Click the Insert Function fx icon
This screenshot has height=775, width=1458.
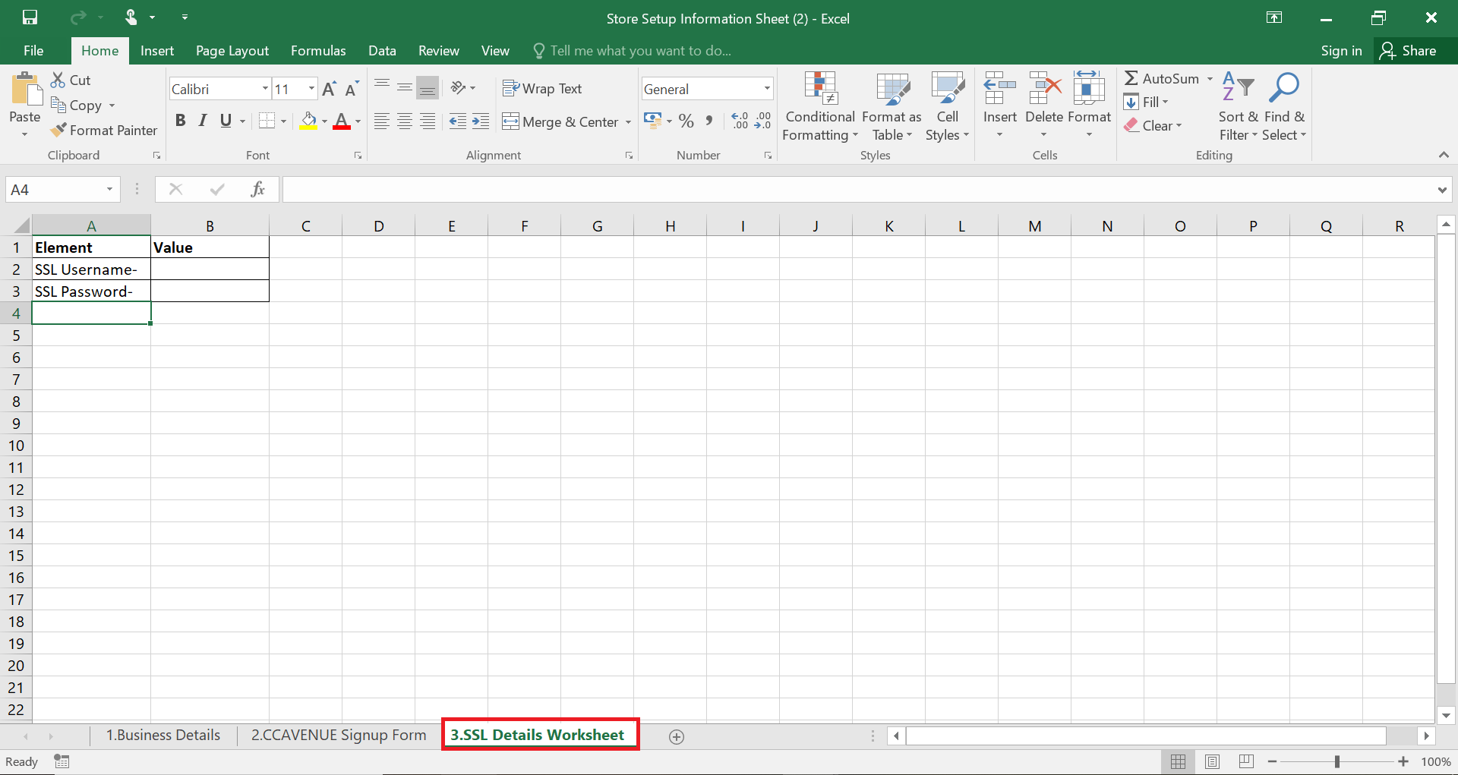coord(257,189)
